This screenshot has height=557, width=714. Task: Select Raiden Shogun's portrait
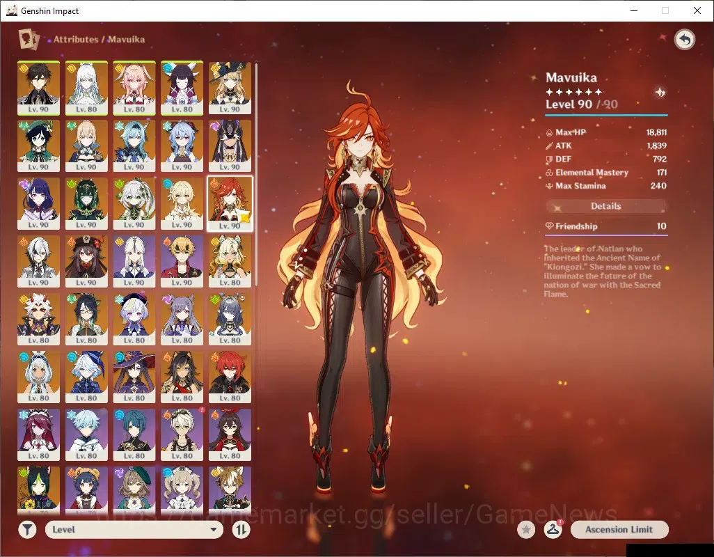click(39, 203)
